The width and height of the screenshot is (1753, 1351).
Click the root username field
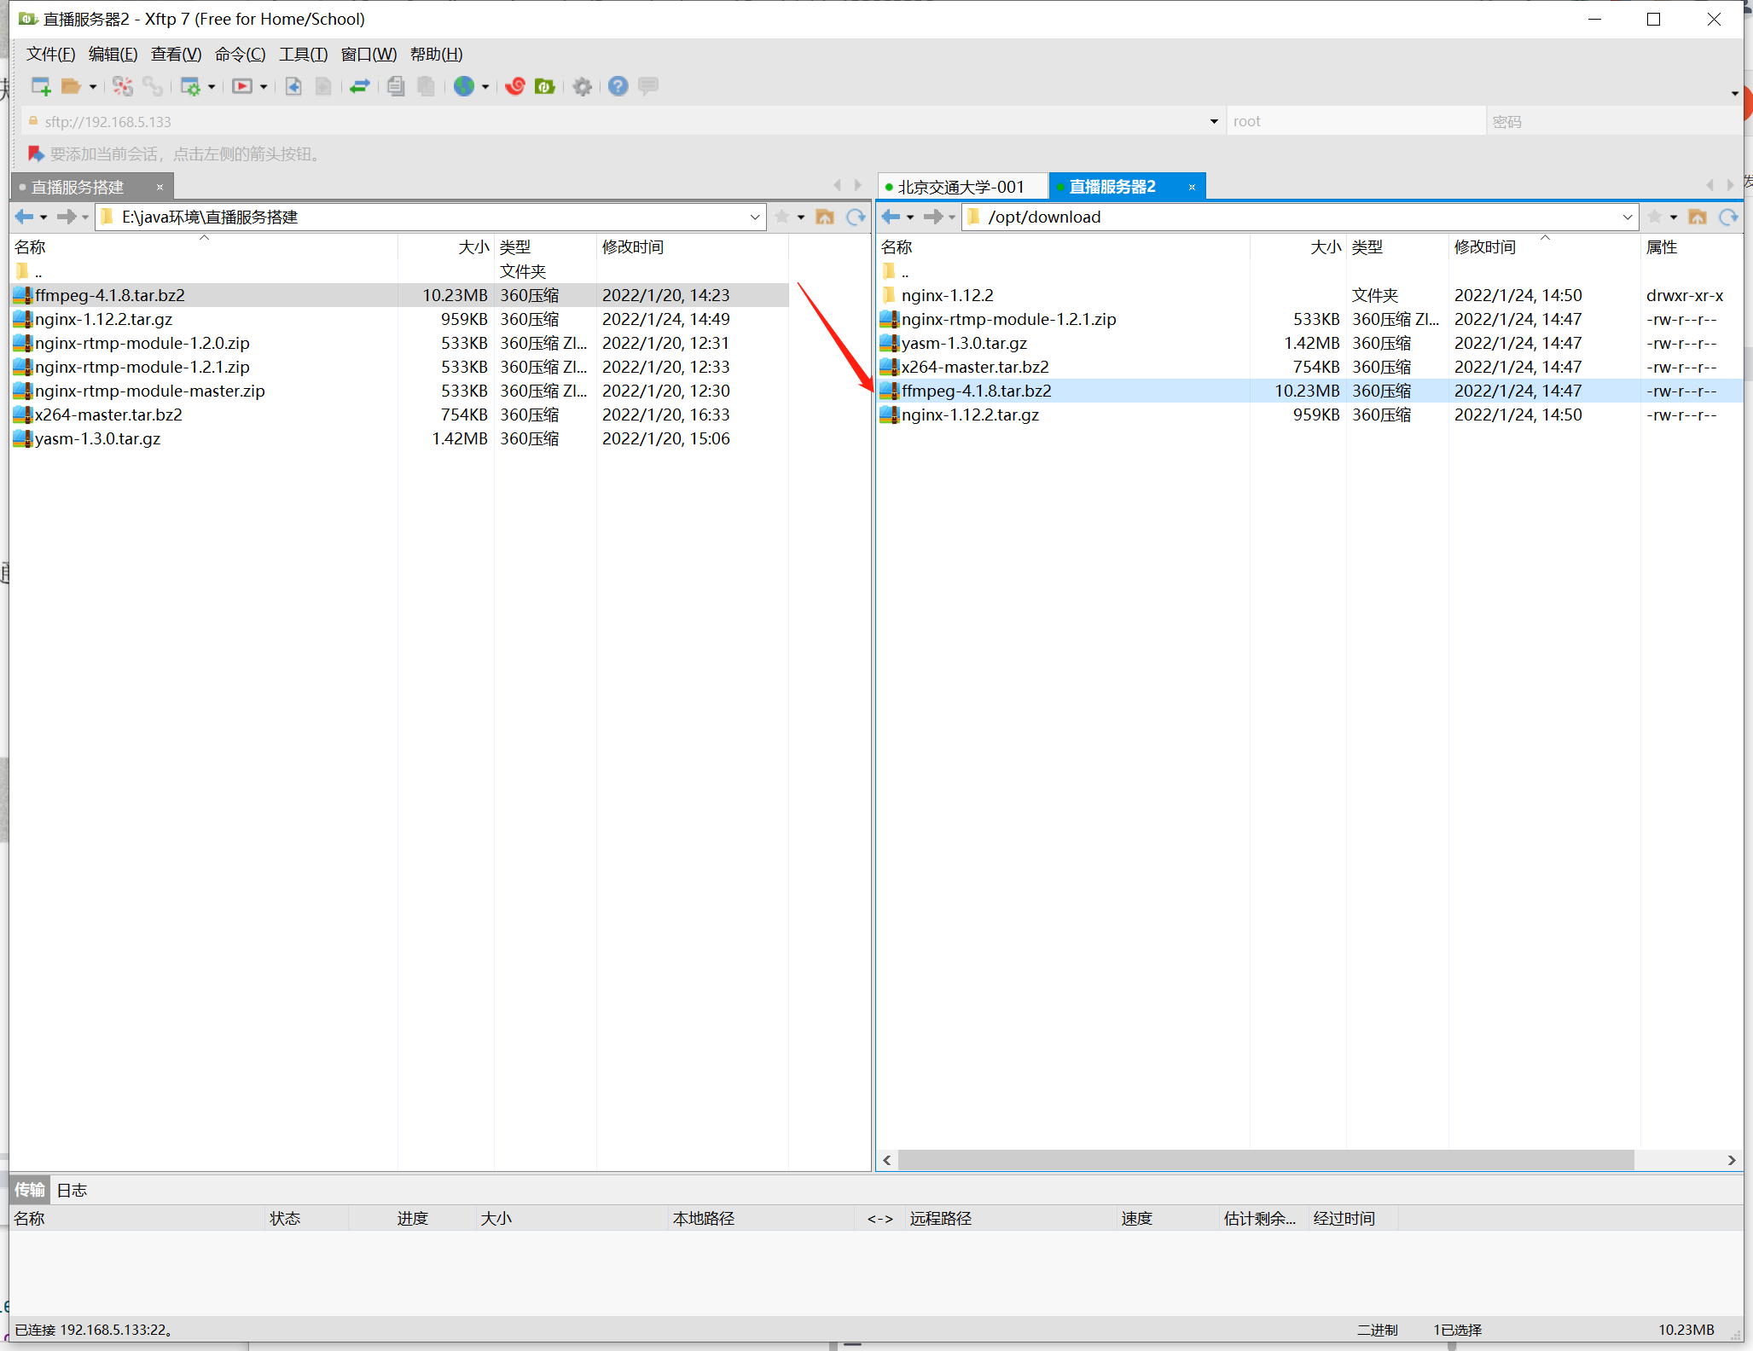[1355, 121]
